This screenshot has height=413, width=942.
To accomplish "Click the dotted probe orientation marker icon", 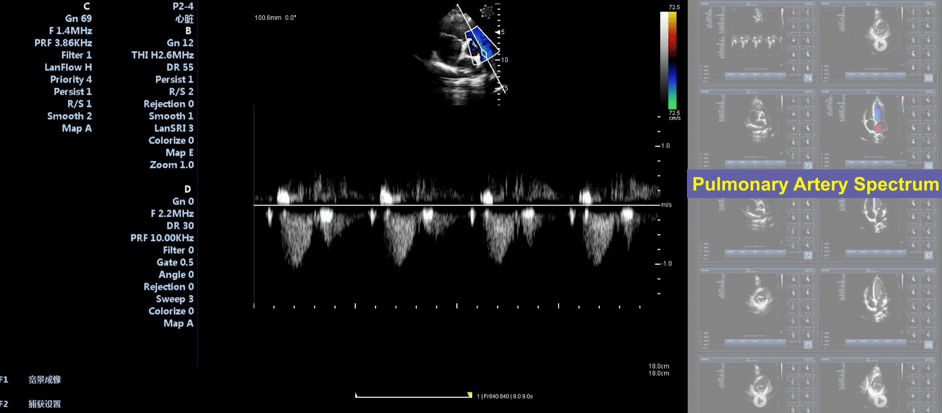I will pyautogui.click(x=486, y=11).
